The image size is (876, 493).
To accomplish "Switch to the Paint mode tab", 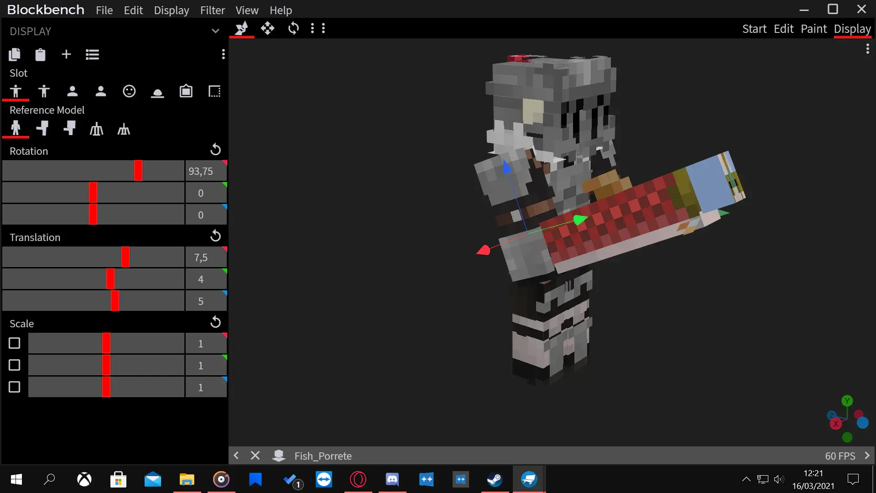I will 813,29.
